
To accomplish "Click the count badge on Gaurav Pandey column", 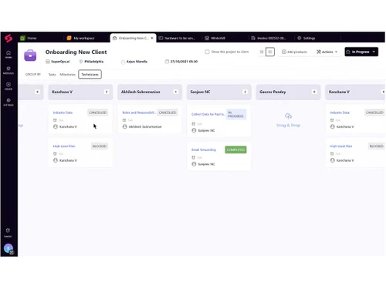I will click(314, 92).
